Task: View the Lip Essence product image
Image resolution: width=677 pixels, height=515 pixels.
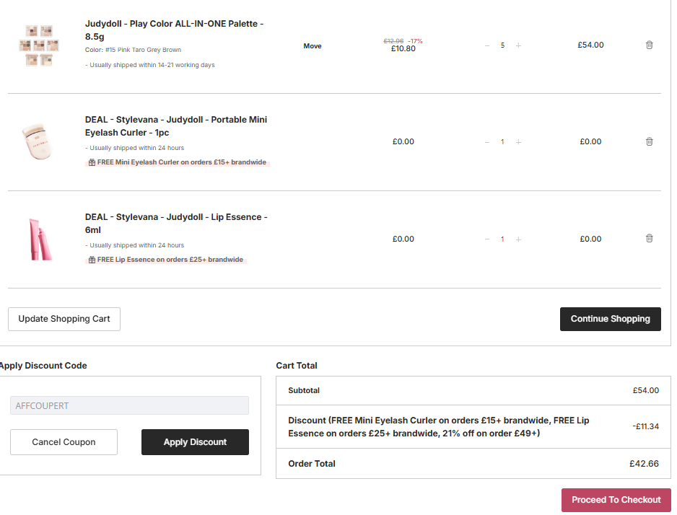Action: pyautogui.click(x=39, y=239)
